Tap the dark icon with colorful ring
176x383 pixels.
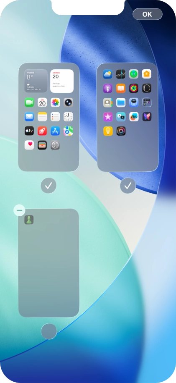pos(120,131)
